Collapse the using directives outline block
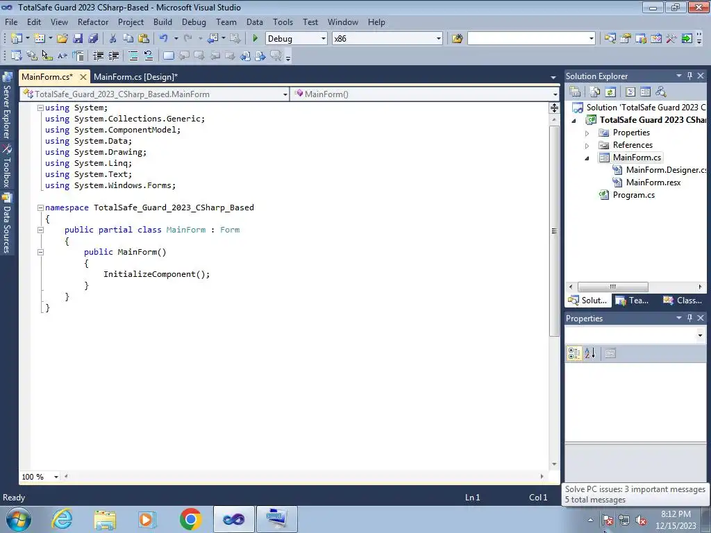 [40, 108]
